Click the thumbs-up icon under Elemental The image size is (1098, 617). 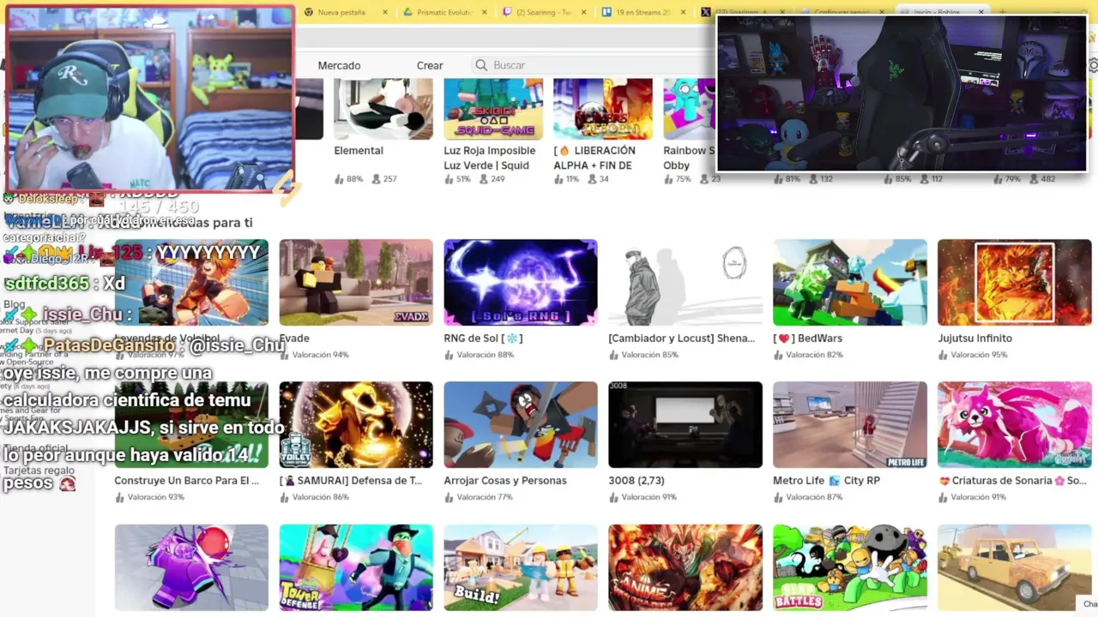tap(339, 179)
